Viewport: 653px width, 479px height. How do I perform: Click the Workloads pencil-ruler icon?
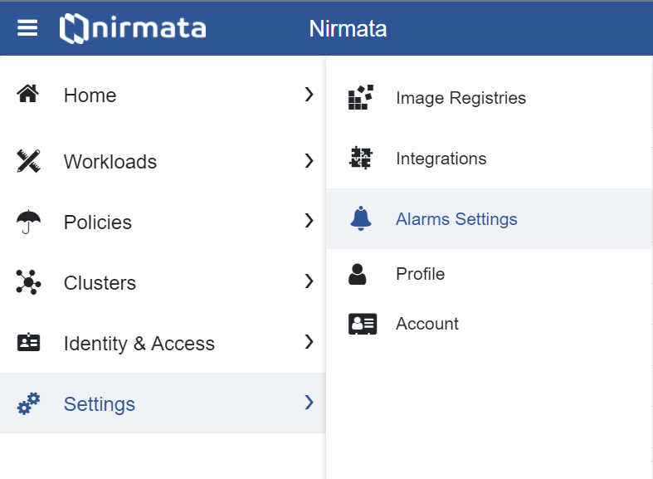click(x=28, y=161)
